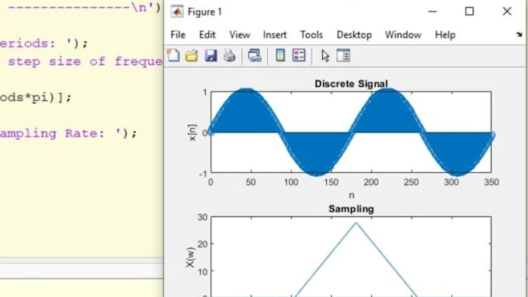Open the View menu
This screenshot has width=528, height=297.
[240, 35]
